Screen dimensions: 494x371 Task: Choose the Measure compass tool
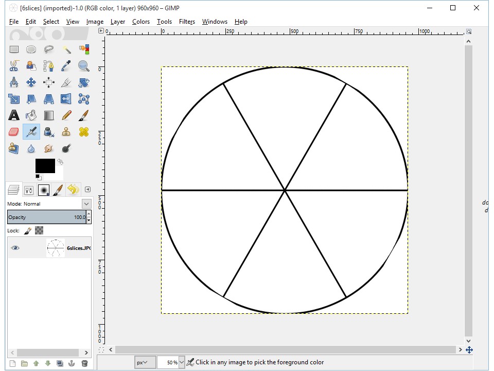pos(14,82)
